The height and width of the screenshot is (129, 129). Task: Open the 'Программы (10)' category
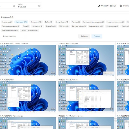pyautogui.click(x=36, y=22)
